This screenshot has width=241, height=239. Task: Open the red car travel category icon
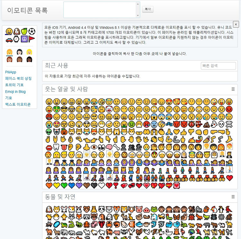coord(9,39)
